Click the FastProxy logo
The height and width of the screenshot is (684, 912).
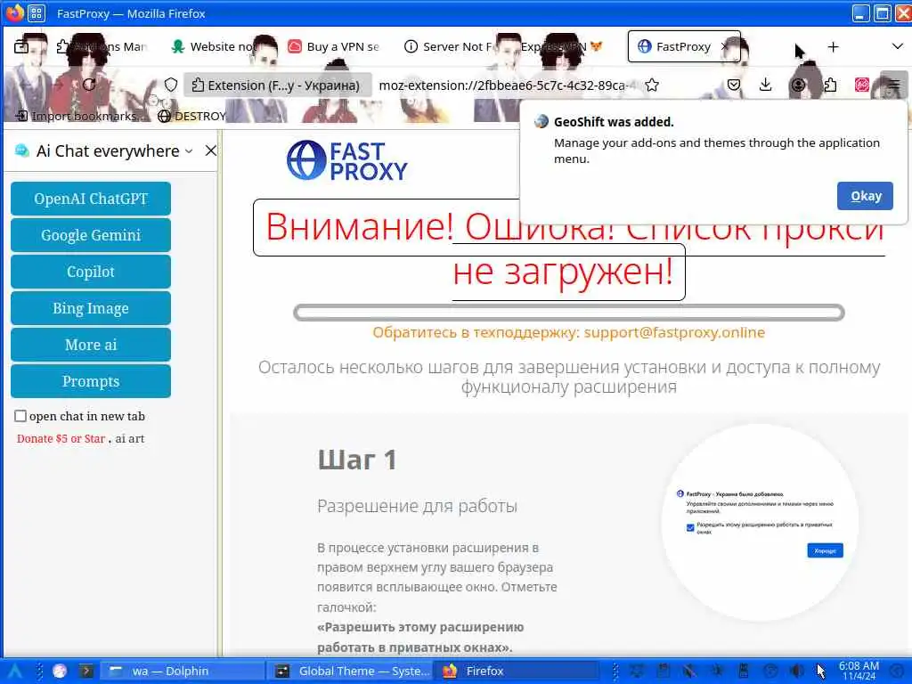coord(347,160)
